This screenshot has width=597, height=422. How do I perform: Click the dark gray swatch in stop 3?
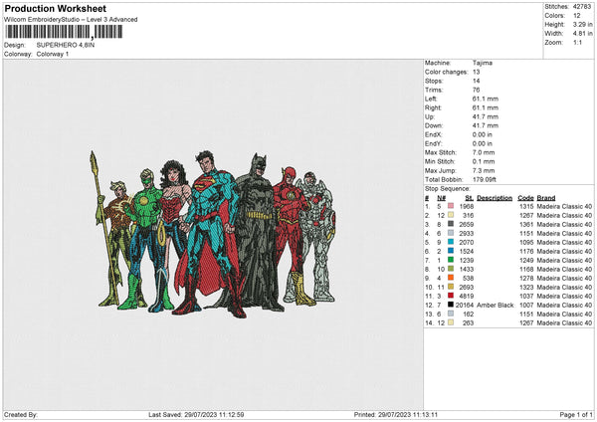451,224
